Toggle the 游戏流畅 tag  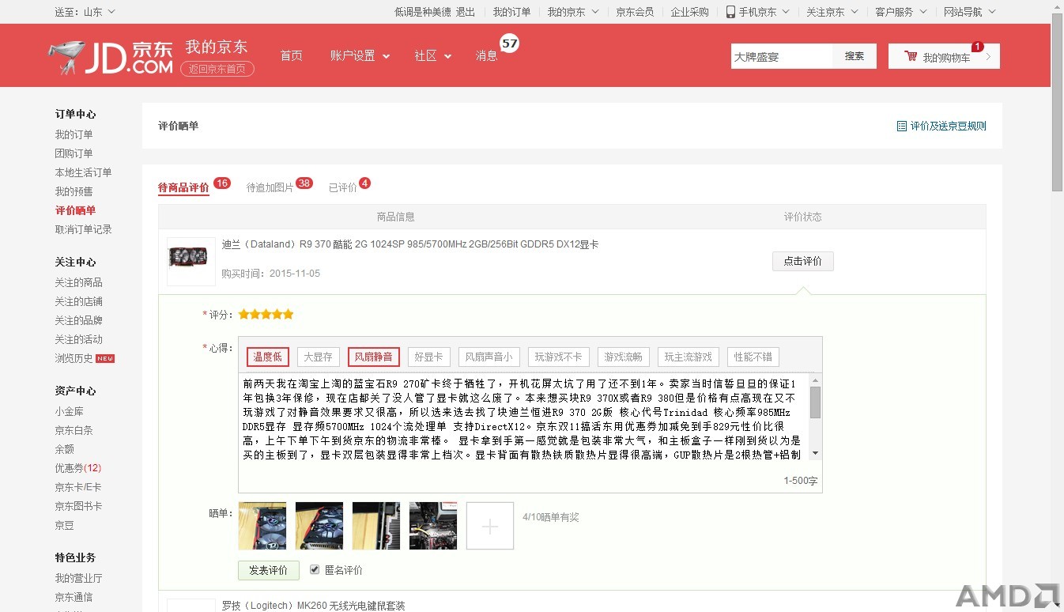[624, 357]
